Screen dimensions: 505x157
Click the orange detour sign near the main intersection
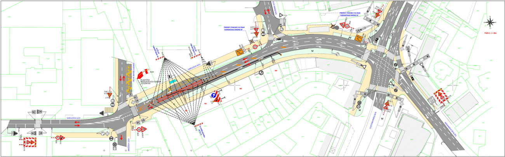[358, 38]
